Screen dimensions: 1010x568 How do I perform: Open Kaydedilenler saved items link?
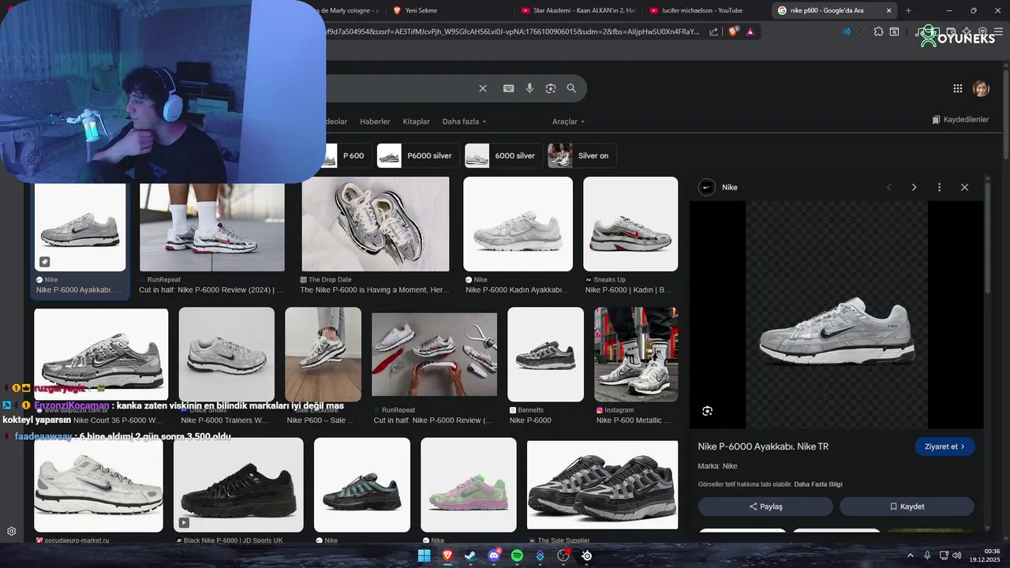pos(960,120)
